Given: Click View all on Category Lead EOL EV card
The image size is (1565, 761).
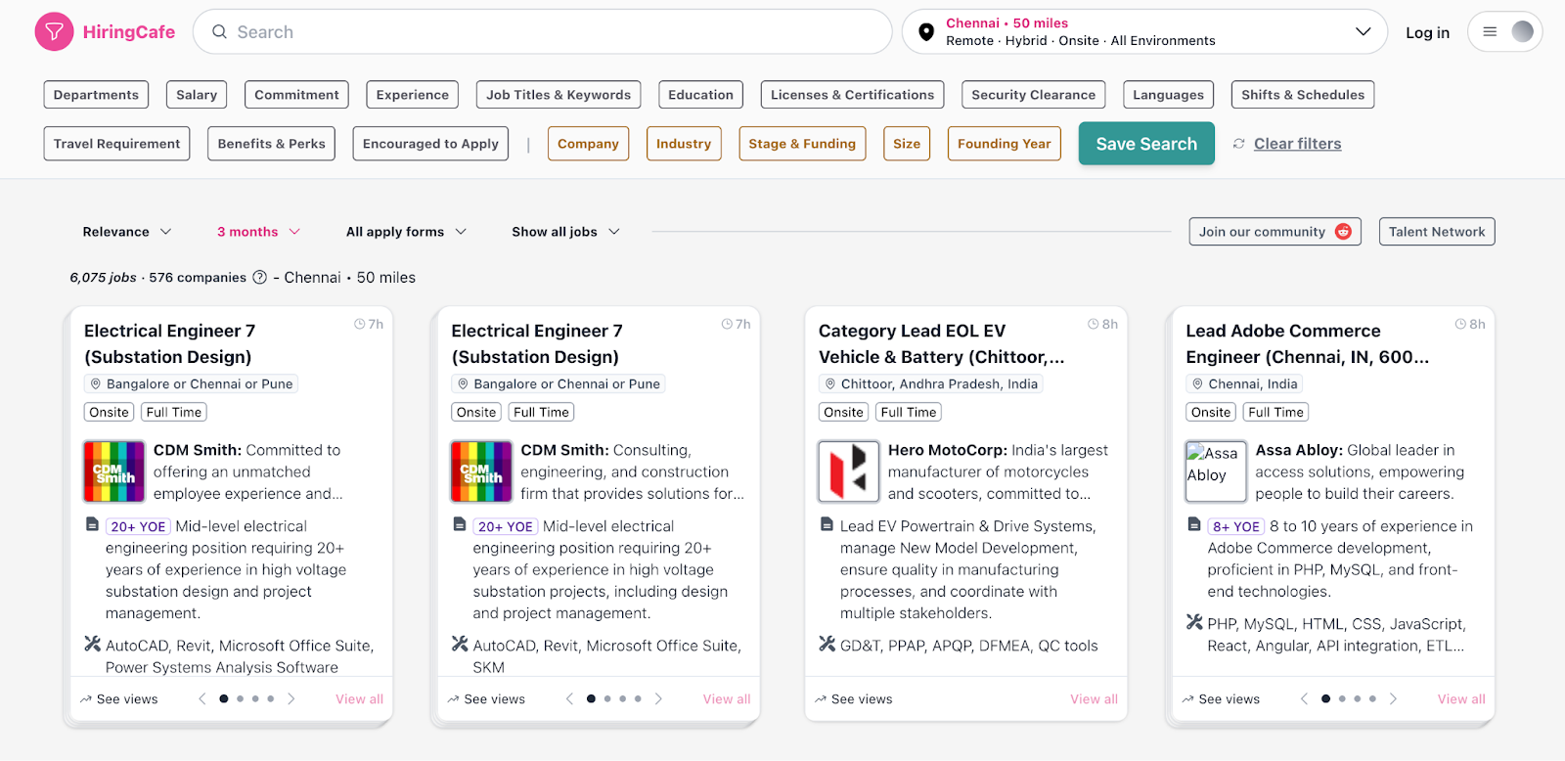Looking at the screenshot, I should (x=1094, y=699).
